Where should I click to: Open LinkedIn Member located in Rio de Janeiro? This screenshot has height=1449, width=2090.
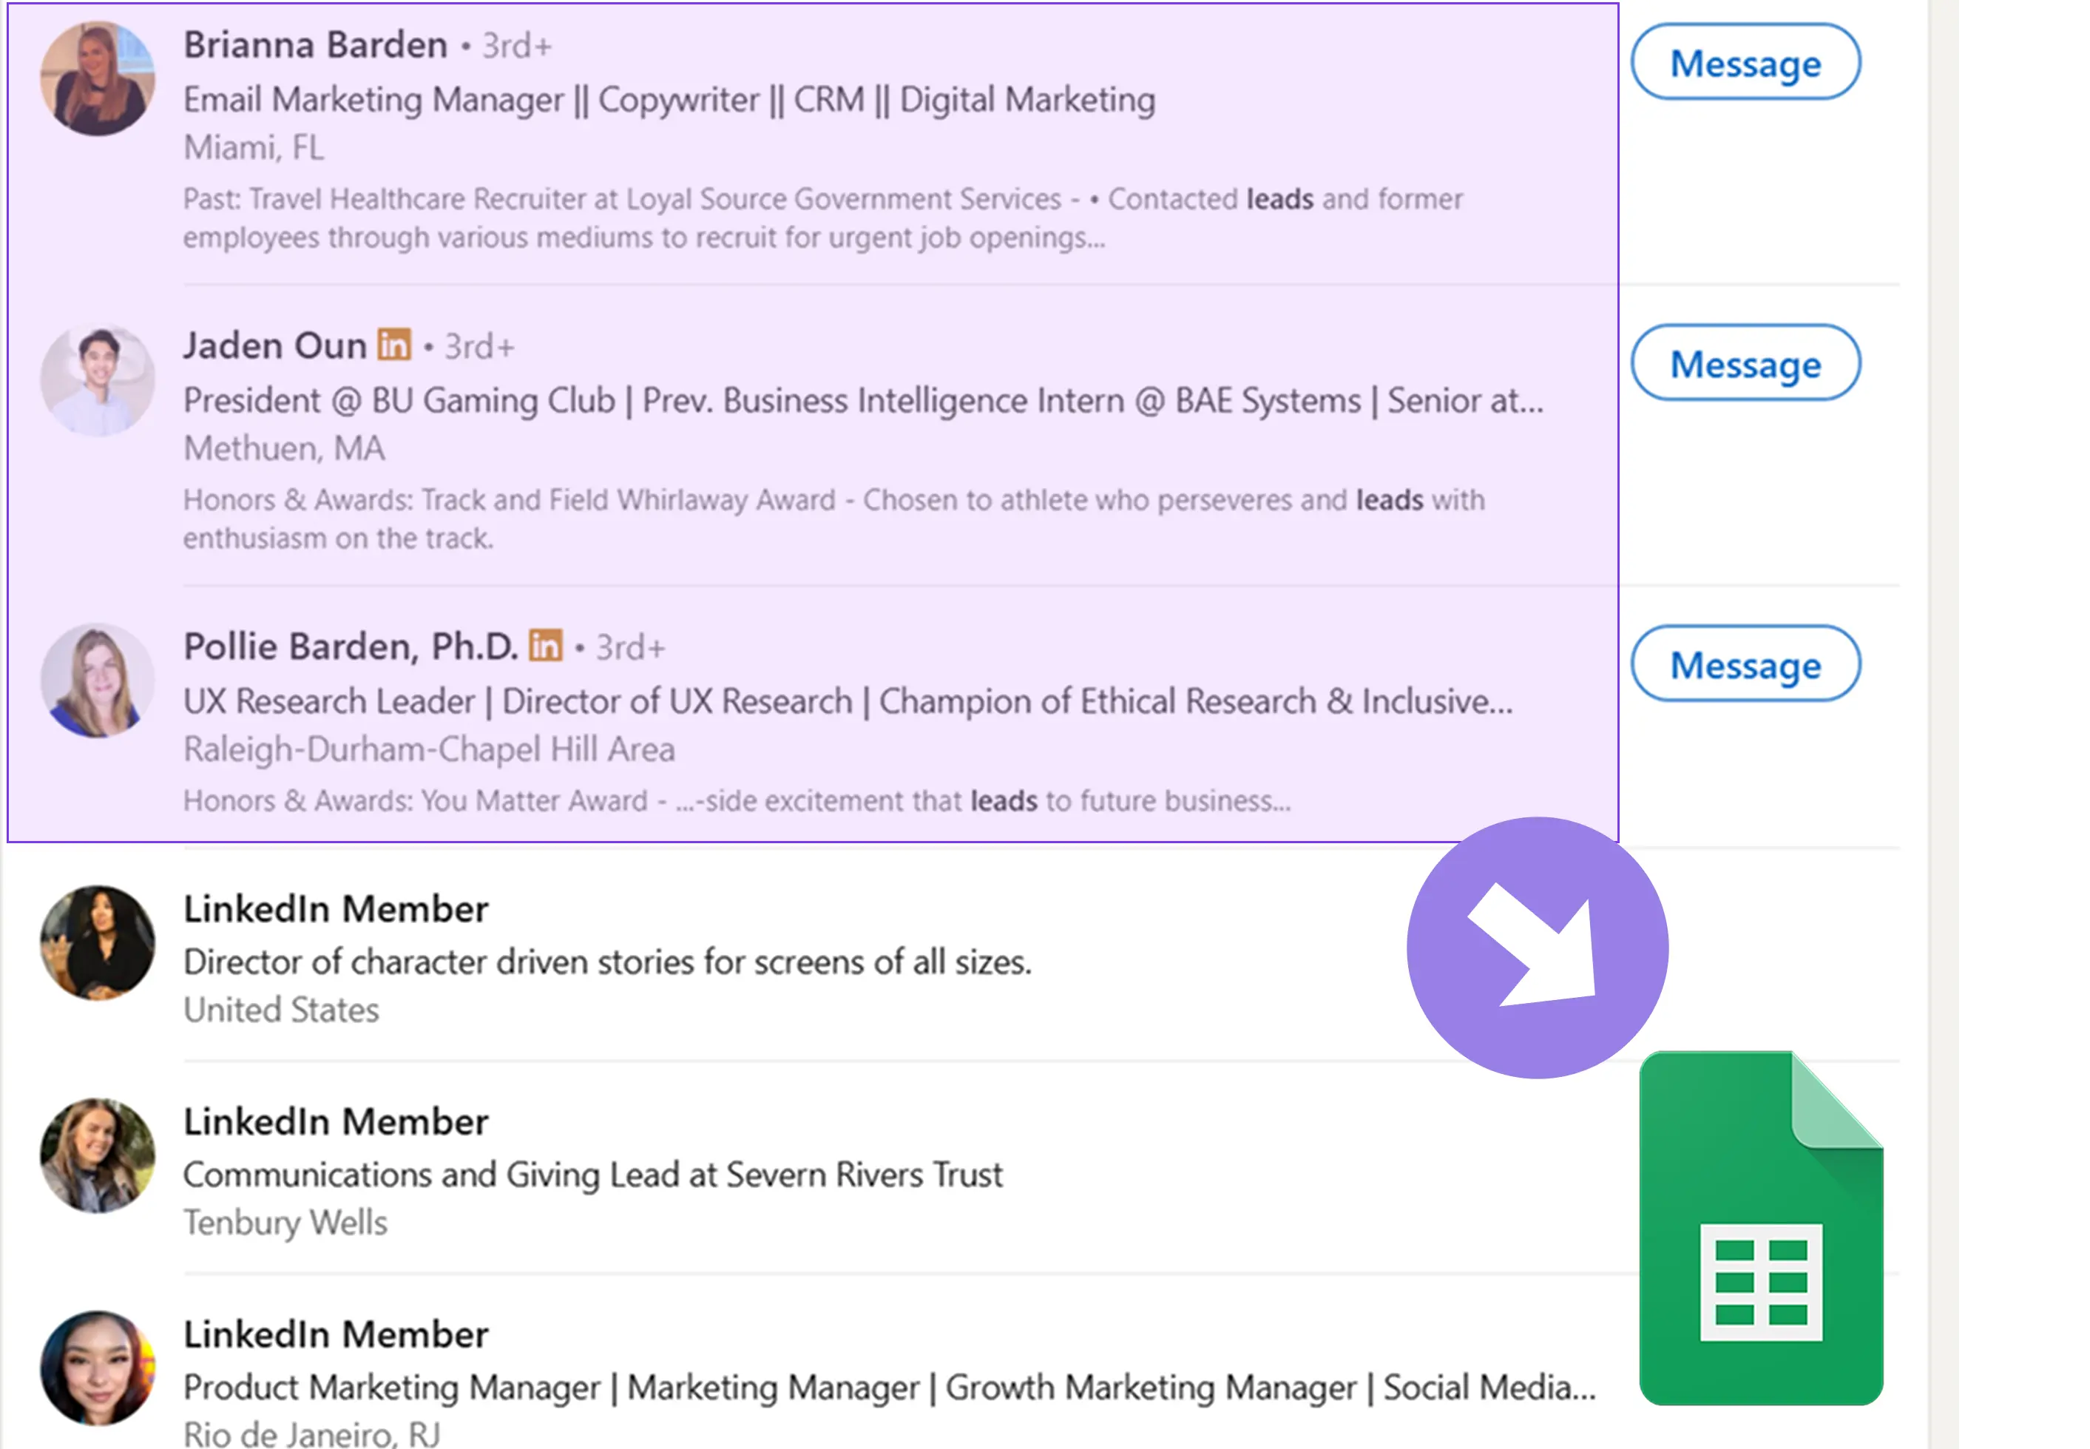pyautogui.click(x=336, y=1334)
